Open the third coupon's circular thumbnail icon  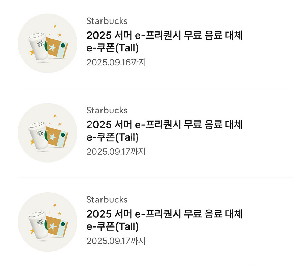coord(47,222)
